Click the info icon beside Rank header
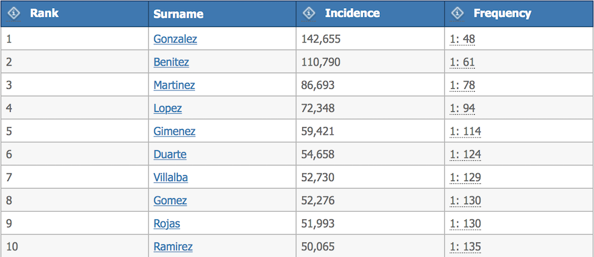594x257 pixels. click(x=15, y=13)
